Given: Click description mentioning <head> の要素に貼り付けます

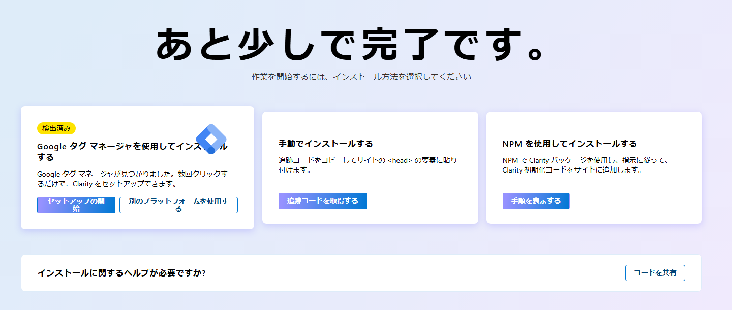Looking at the screenshot, I should [x=368, y=165].
